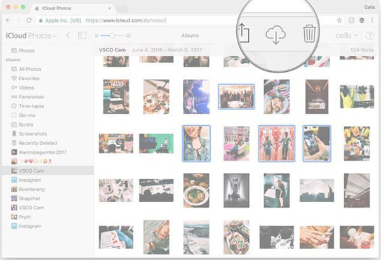Open the iCloud help question mark
The height and width of the screenshot is (260, 381).
370,36
